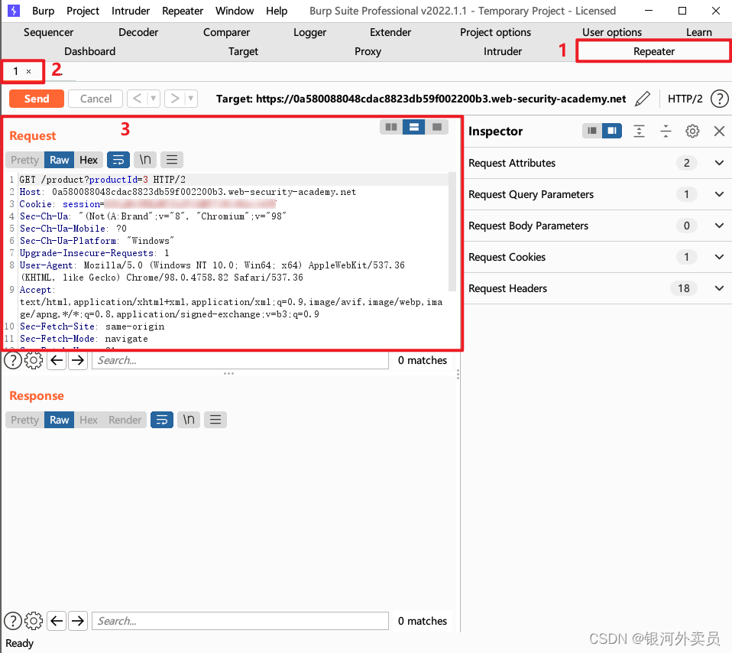Click the Cancel button
Image resolution: width=732 pixels, height=653 pixels.
pos(96,99)
